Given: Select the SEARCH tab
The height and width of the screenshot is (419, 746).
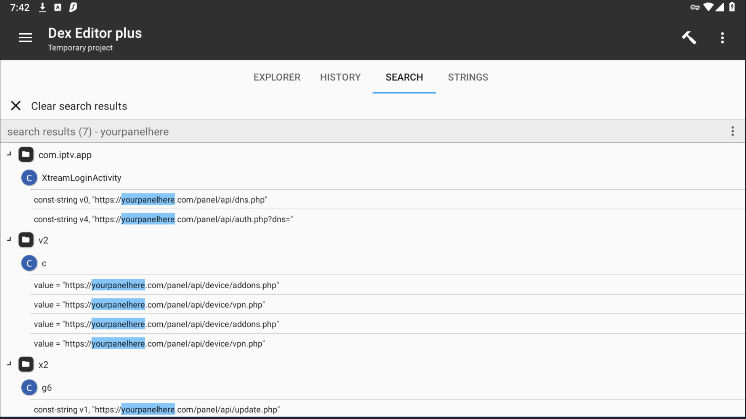Looking at the screenshot, I should point(404,77).
